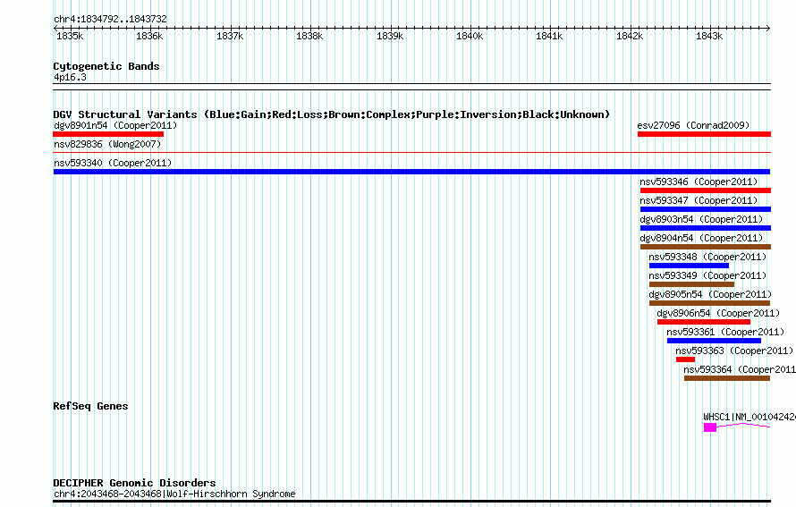The image size is (796, 507).
Task: Select the short nsv593363 red bar
Action: tap(685, 359)
